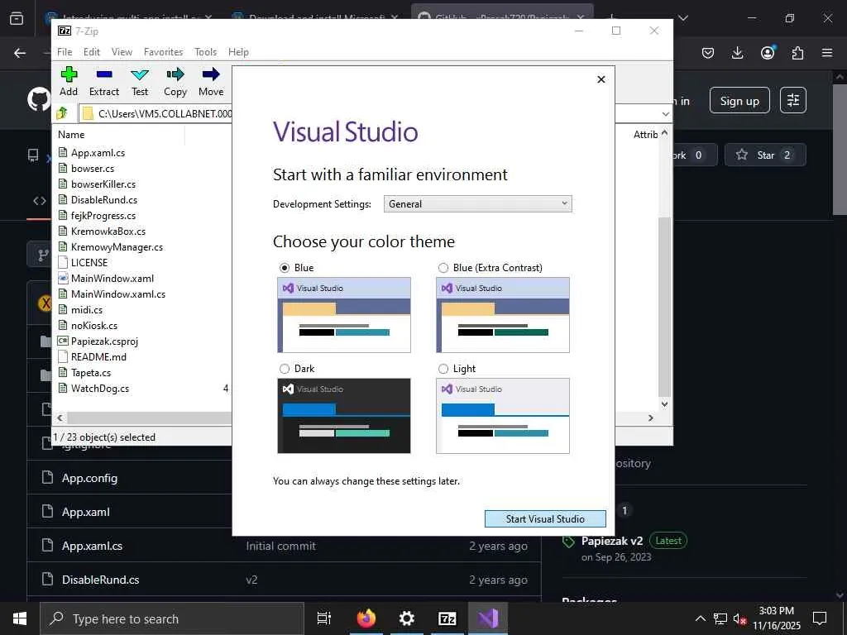The image size is (847, 635).
Task: Click the Test icon in 7-Zip toolbar
Action: tap(140, 74)
